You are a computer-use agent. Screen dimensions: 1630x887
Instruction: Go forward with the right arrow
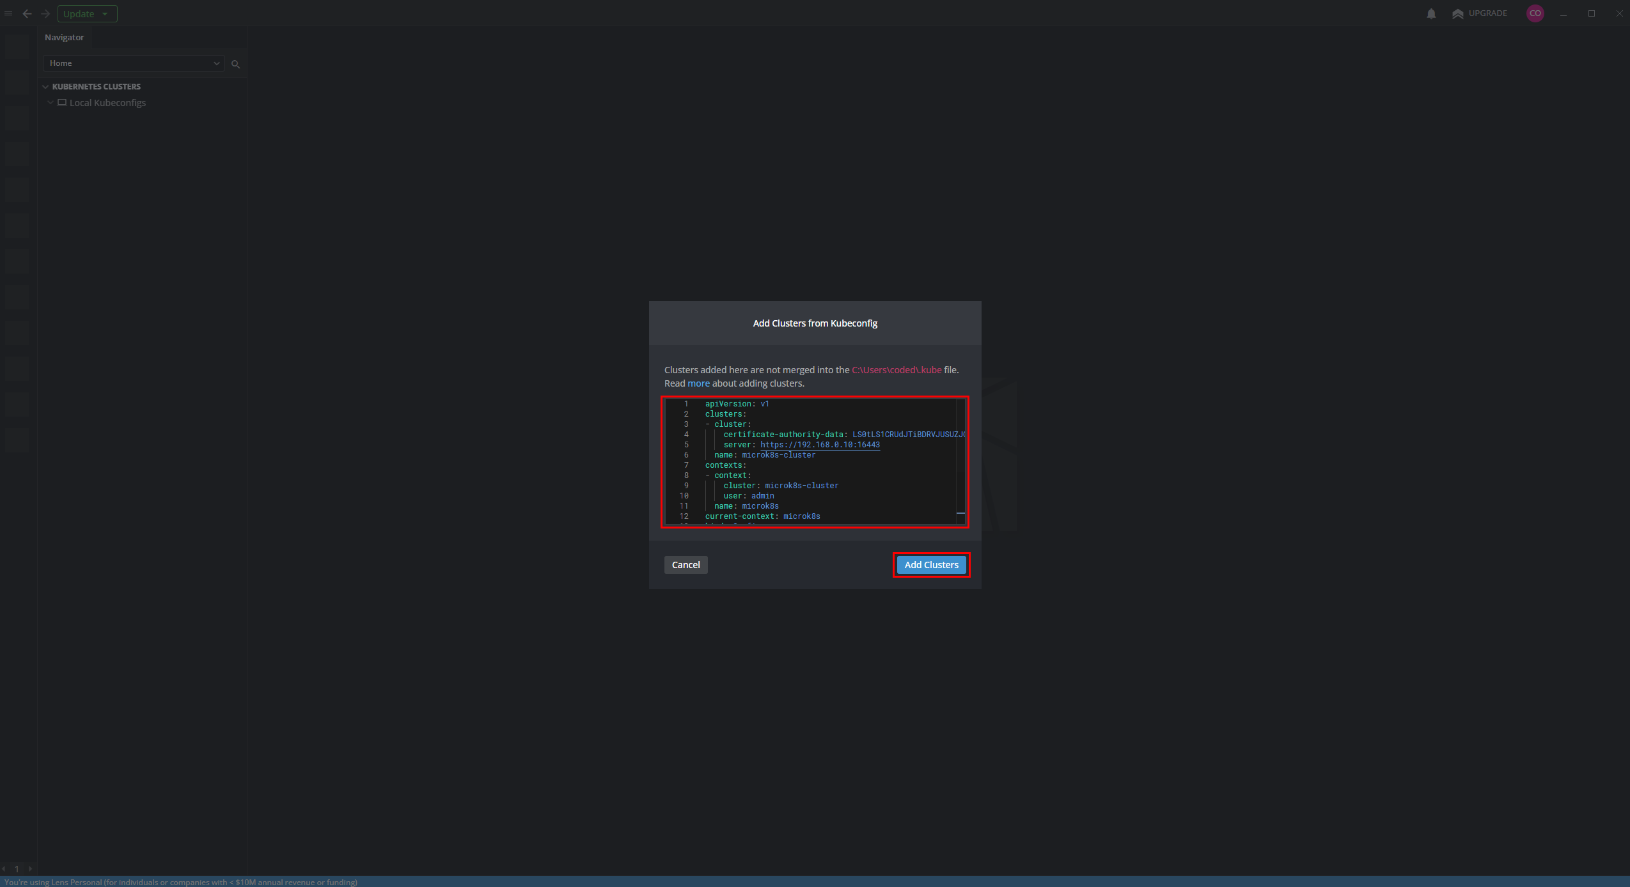click(45, 13)
